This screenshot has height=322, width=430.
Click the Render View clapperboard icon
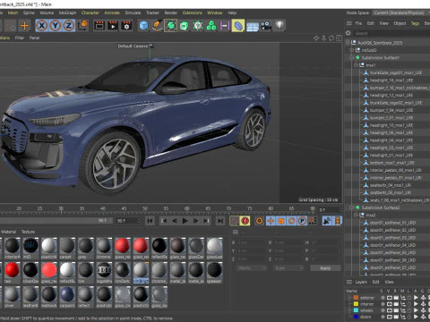point(99,26)
